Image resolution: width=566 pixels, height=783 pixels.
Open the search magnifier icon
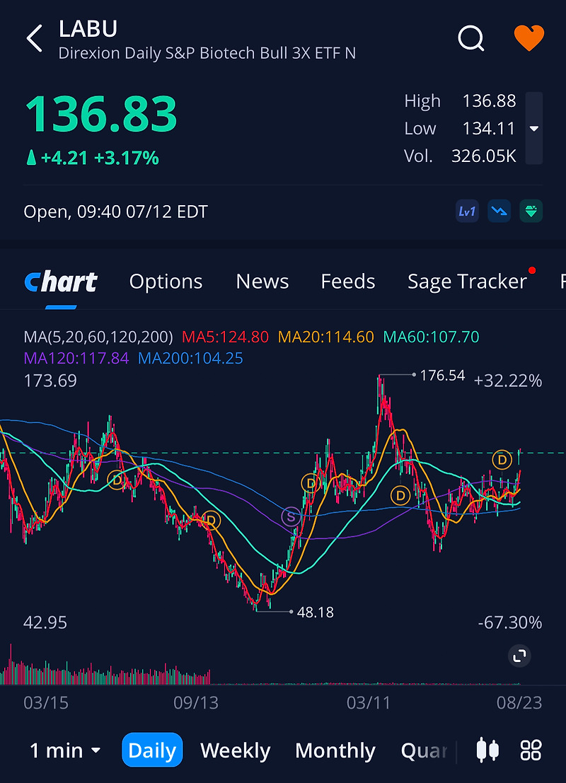[x=471, y=38]
